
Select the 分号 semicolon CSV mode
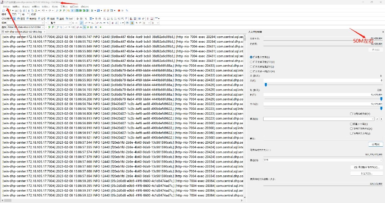[42, 19]
